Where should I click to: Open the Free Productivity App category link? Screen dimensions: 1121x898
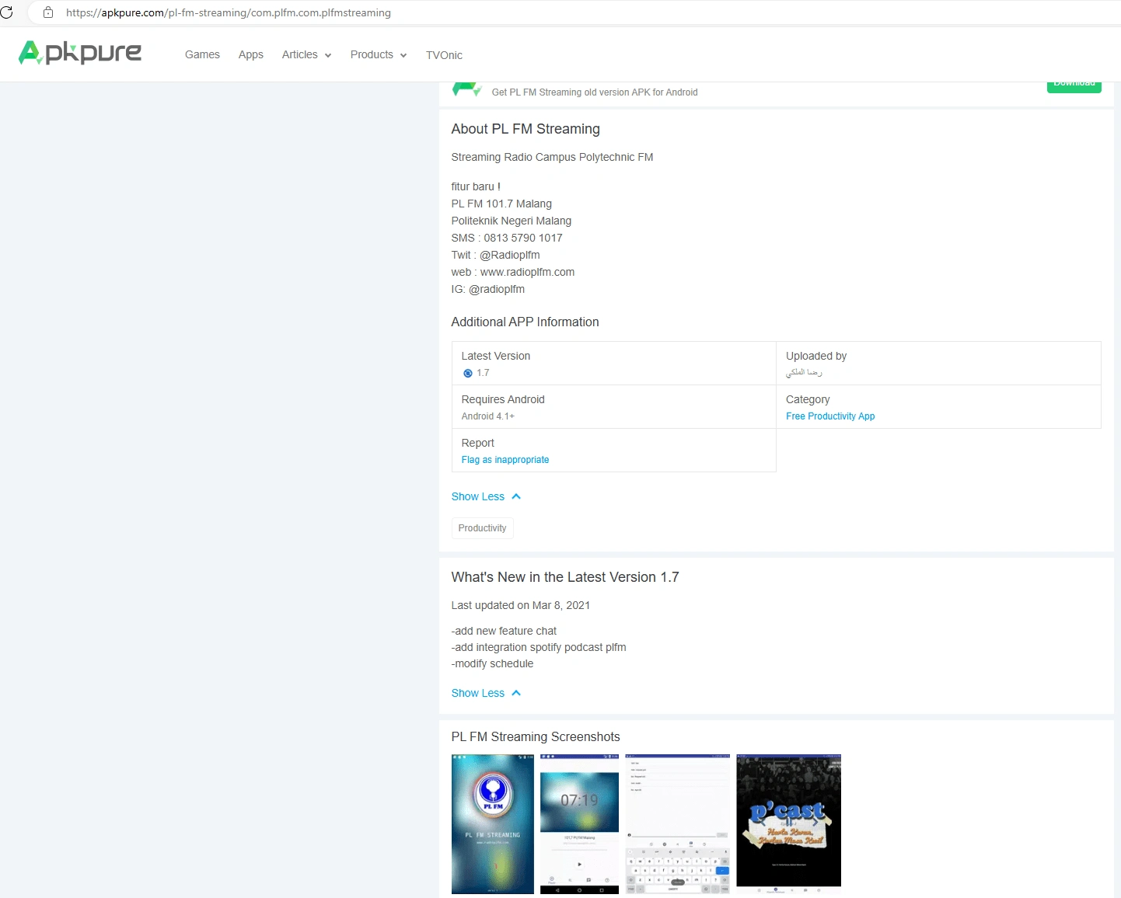pos(830,416)
